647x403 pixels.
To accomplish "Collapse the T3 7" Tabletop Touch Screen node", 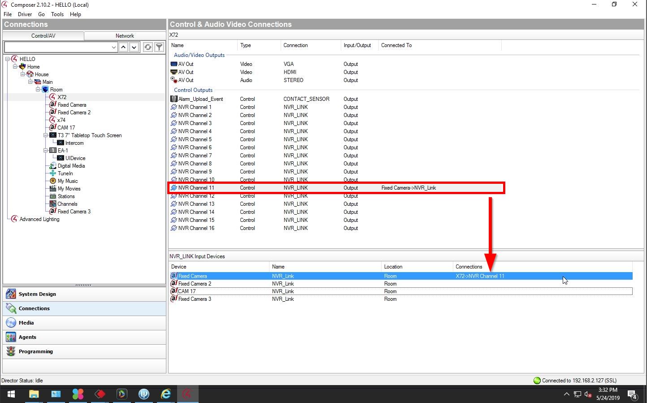I will pos(45,135).
